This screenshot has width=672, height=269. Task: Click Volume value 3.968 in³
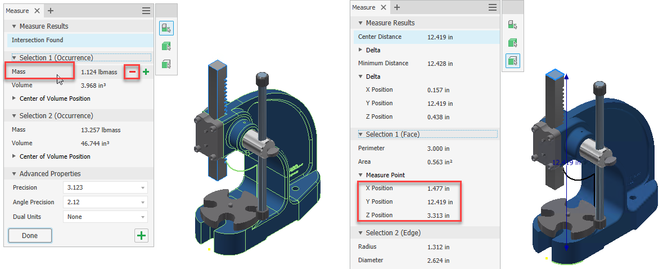click(x=93, y=86)
